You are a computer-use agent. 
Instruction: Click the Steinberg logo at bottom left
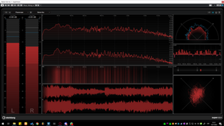(x=9, y=118)
